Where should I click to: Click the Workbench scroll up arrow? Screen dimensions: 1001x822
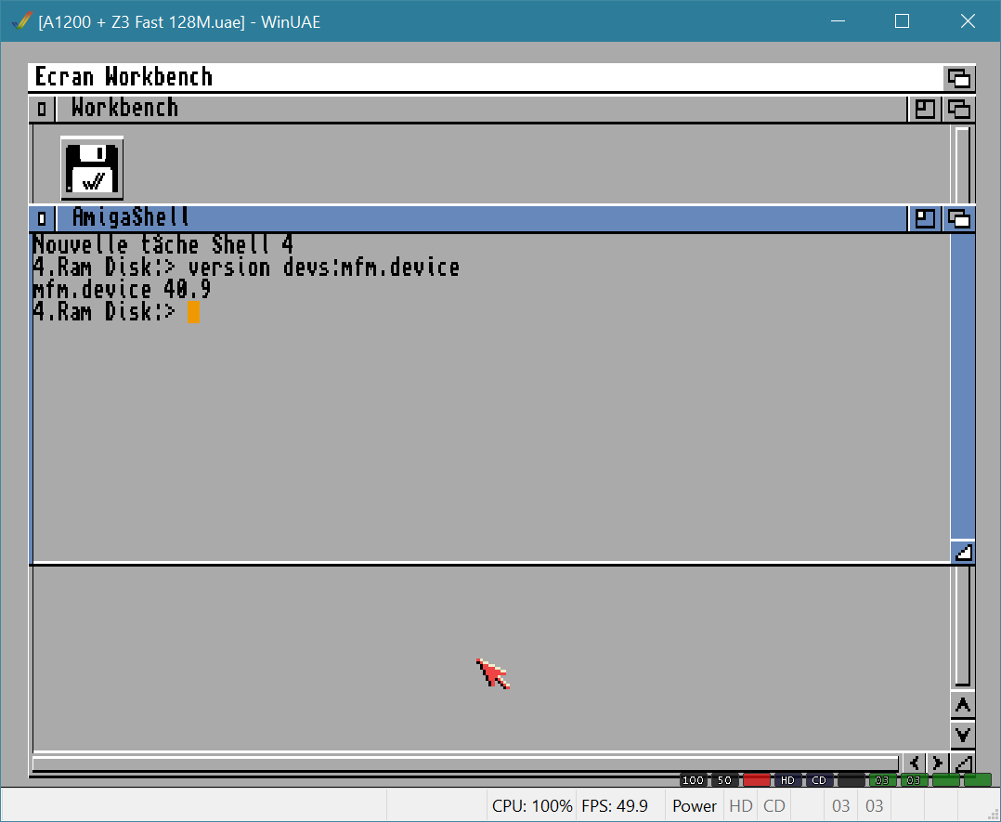(x=963, y=705)
